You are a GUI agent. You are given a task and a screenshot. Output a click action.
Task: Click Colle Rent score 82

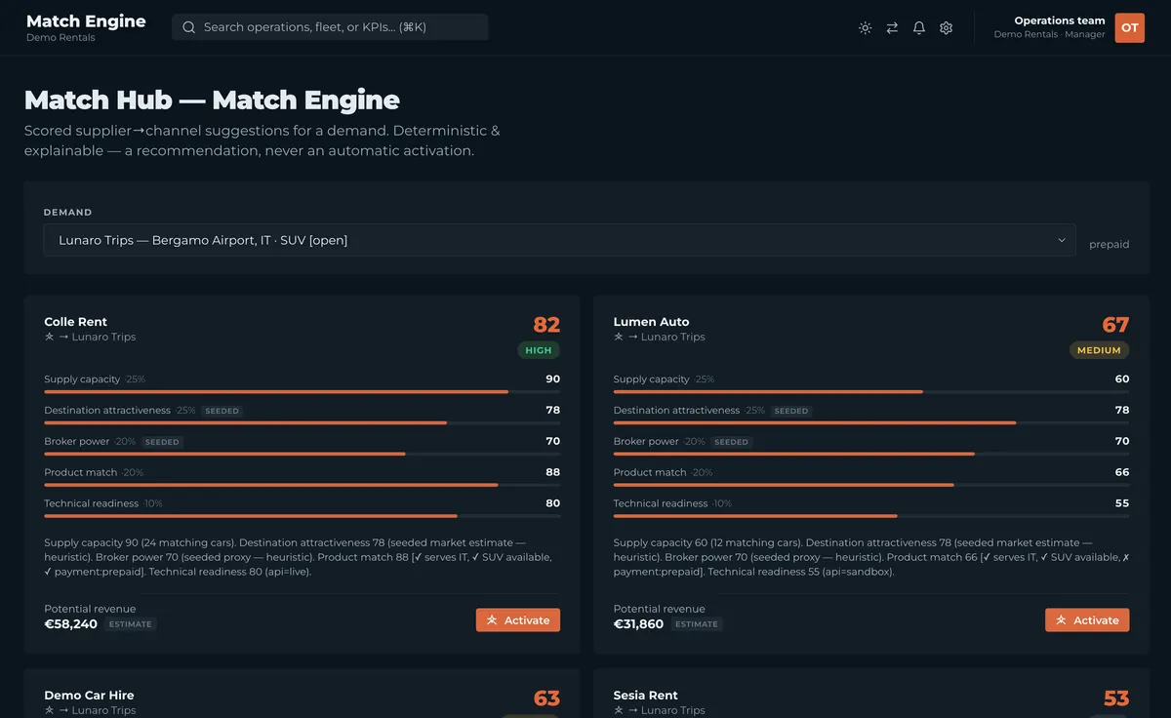click(546, 325)
